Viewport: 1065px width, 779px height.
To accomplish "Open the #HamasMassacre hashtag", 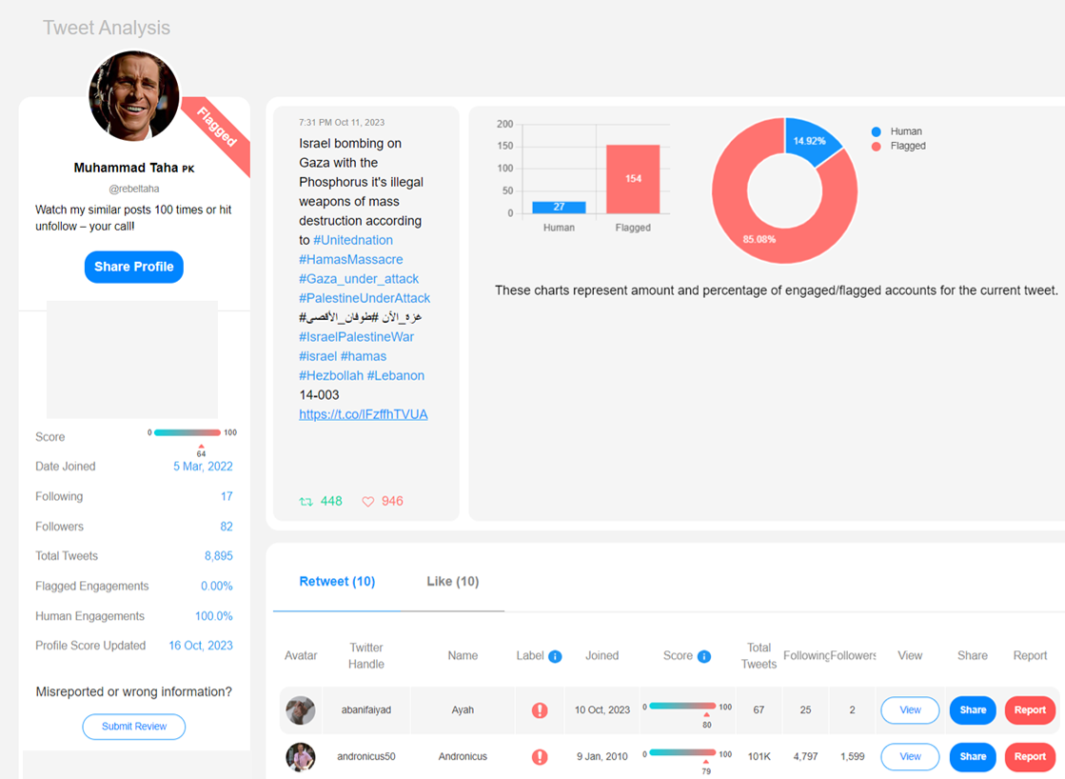I will (x=351, y=259).
